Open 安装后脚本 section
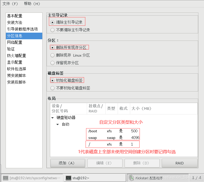204x182 pixels. click(24, 82)
